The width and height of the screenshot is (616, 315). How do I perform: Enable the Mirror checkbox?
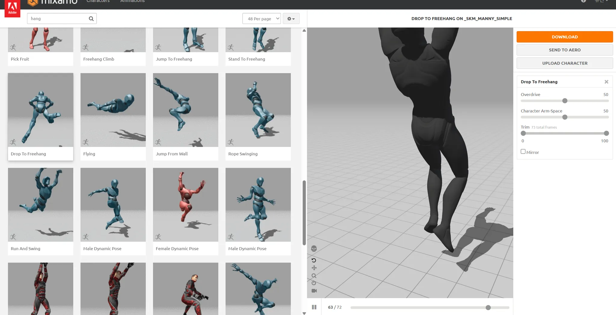click(x=523, y=151)
